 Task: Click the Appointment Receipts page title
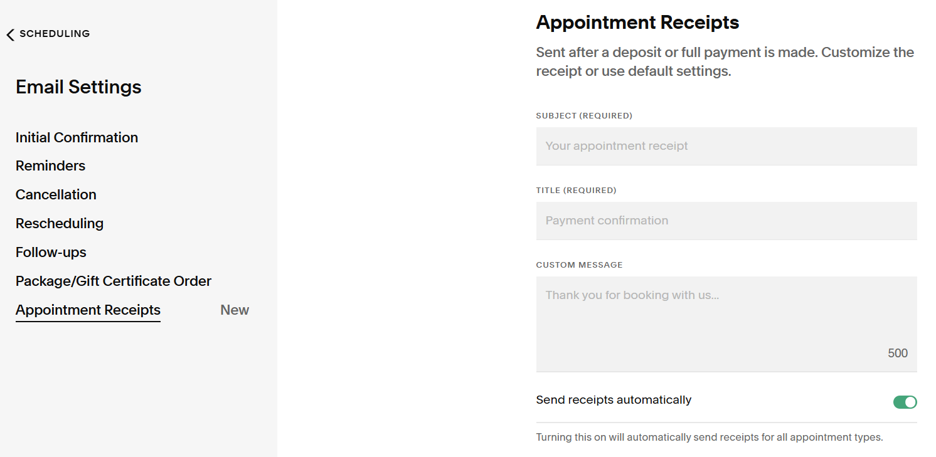coord(637,22)
